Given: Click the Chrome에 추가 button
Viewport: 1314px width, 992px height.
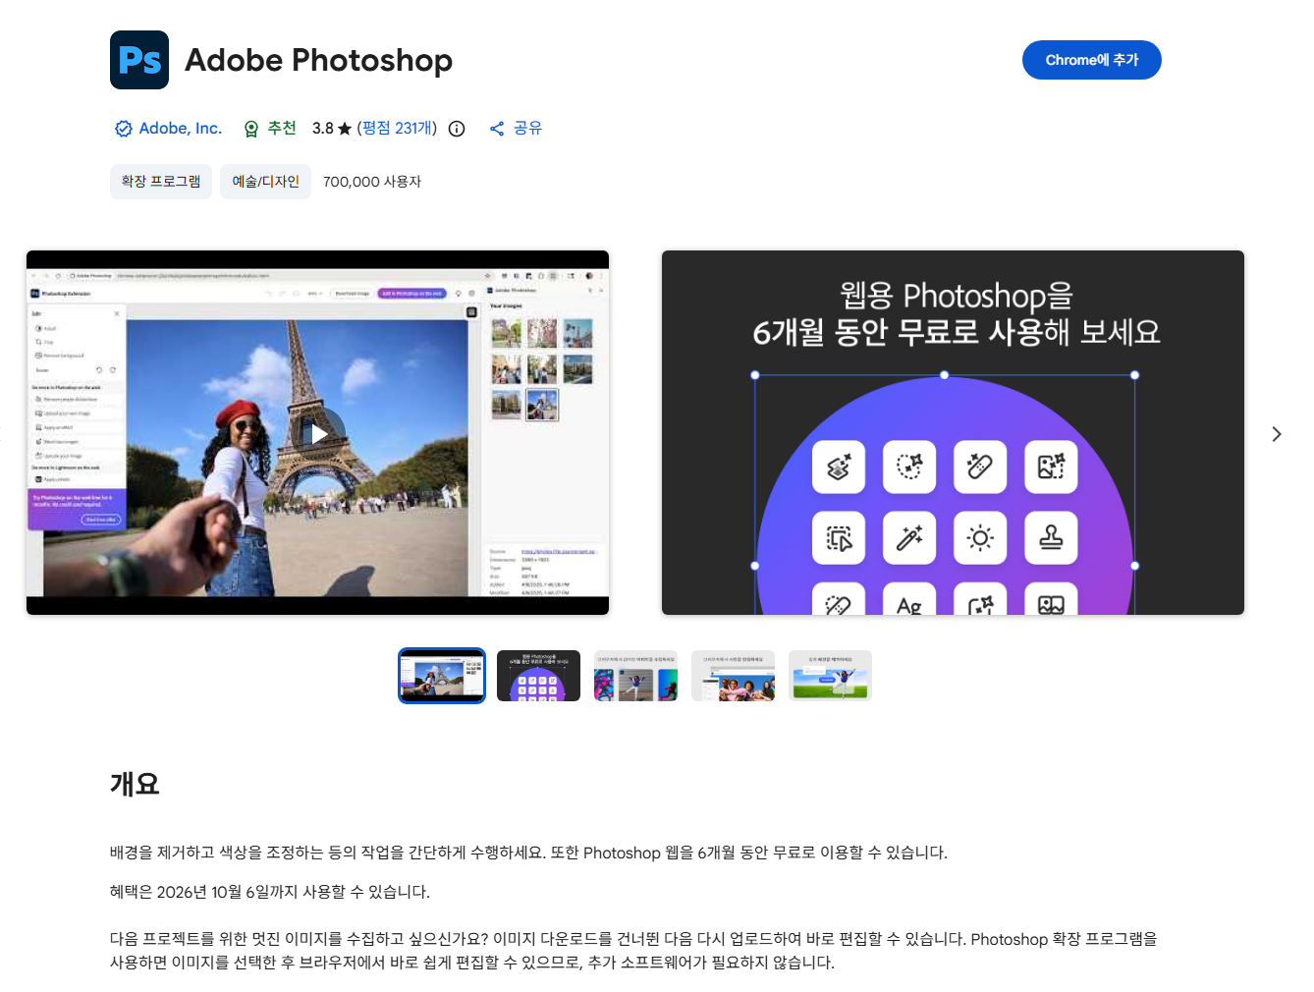Looking at the screenshot, I should click(x=1091, y=60).
